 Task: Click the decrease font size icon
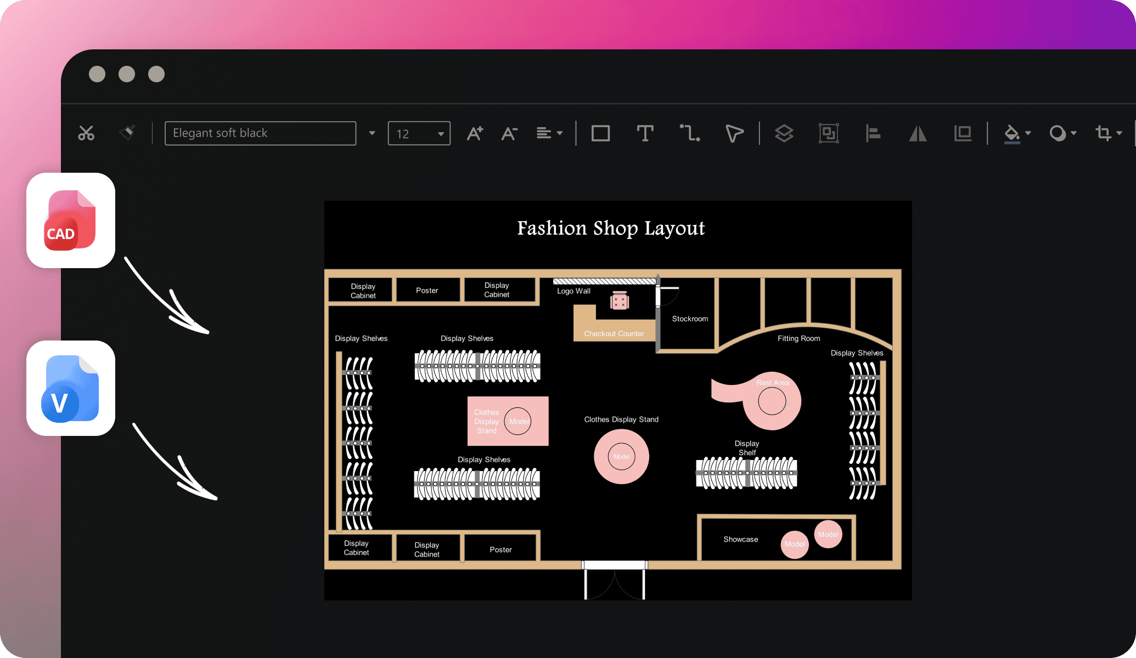coord(509,133)
